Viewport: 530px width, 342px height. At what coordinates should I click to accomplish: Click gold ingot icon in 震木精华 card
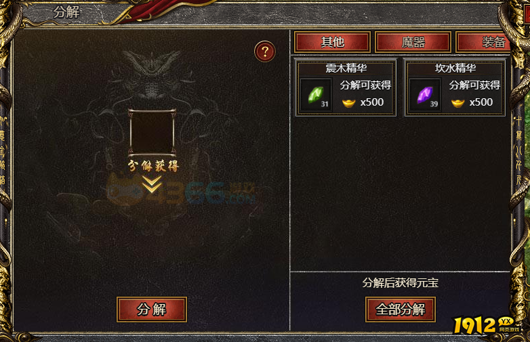coord(348,103)
